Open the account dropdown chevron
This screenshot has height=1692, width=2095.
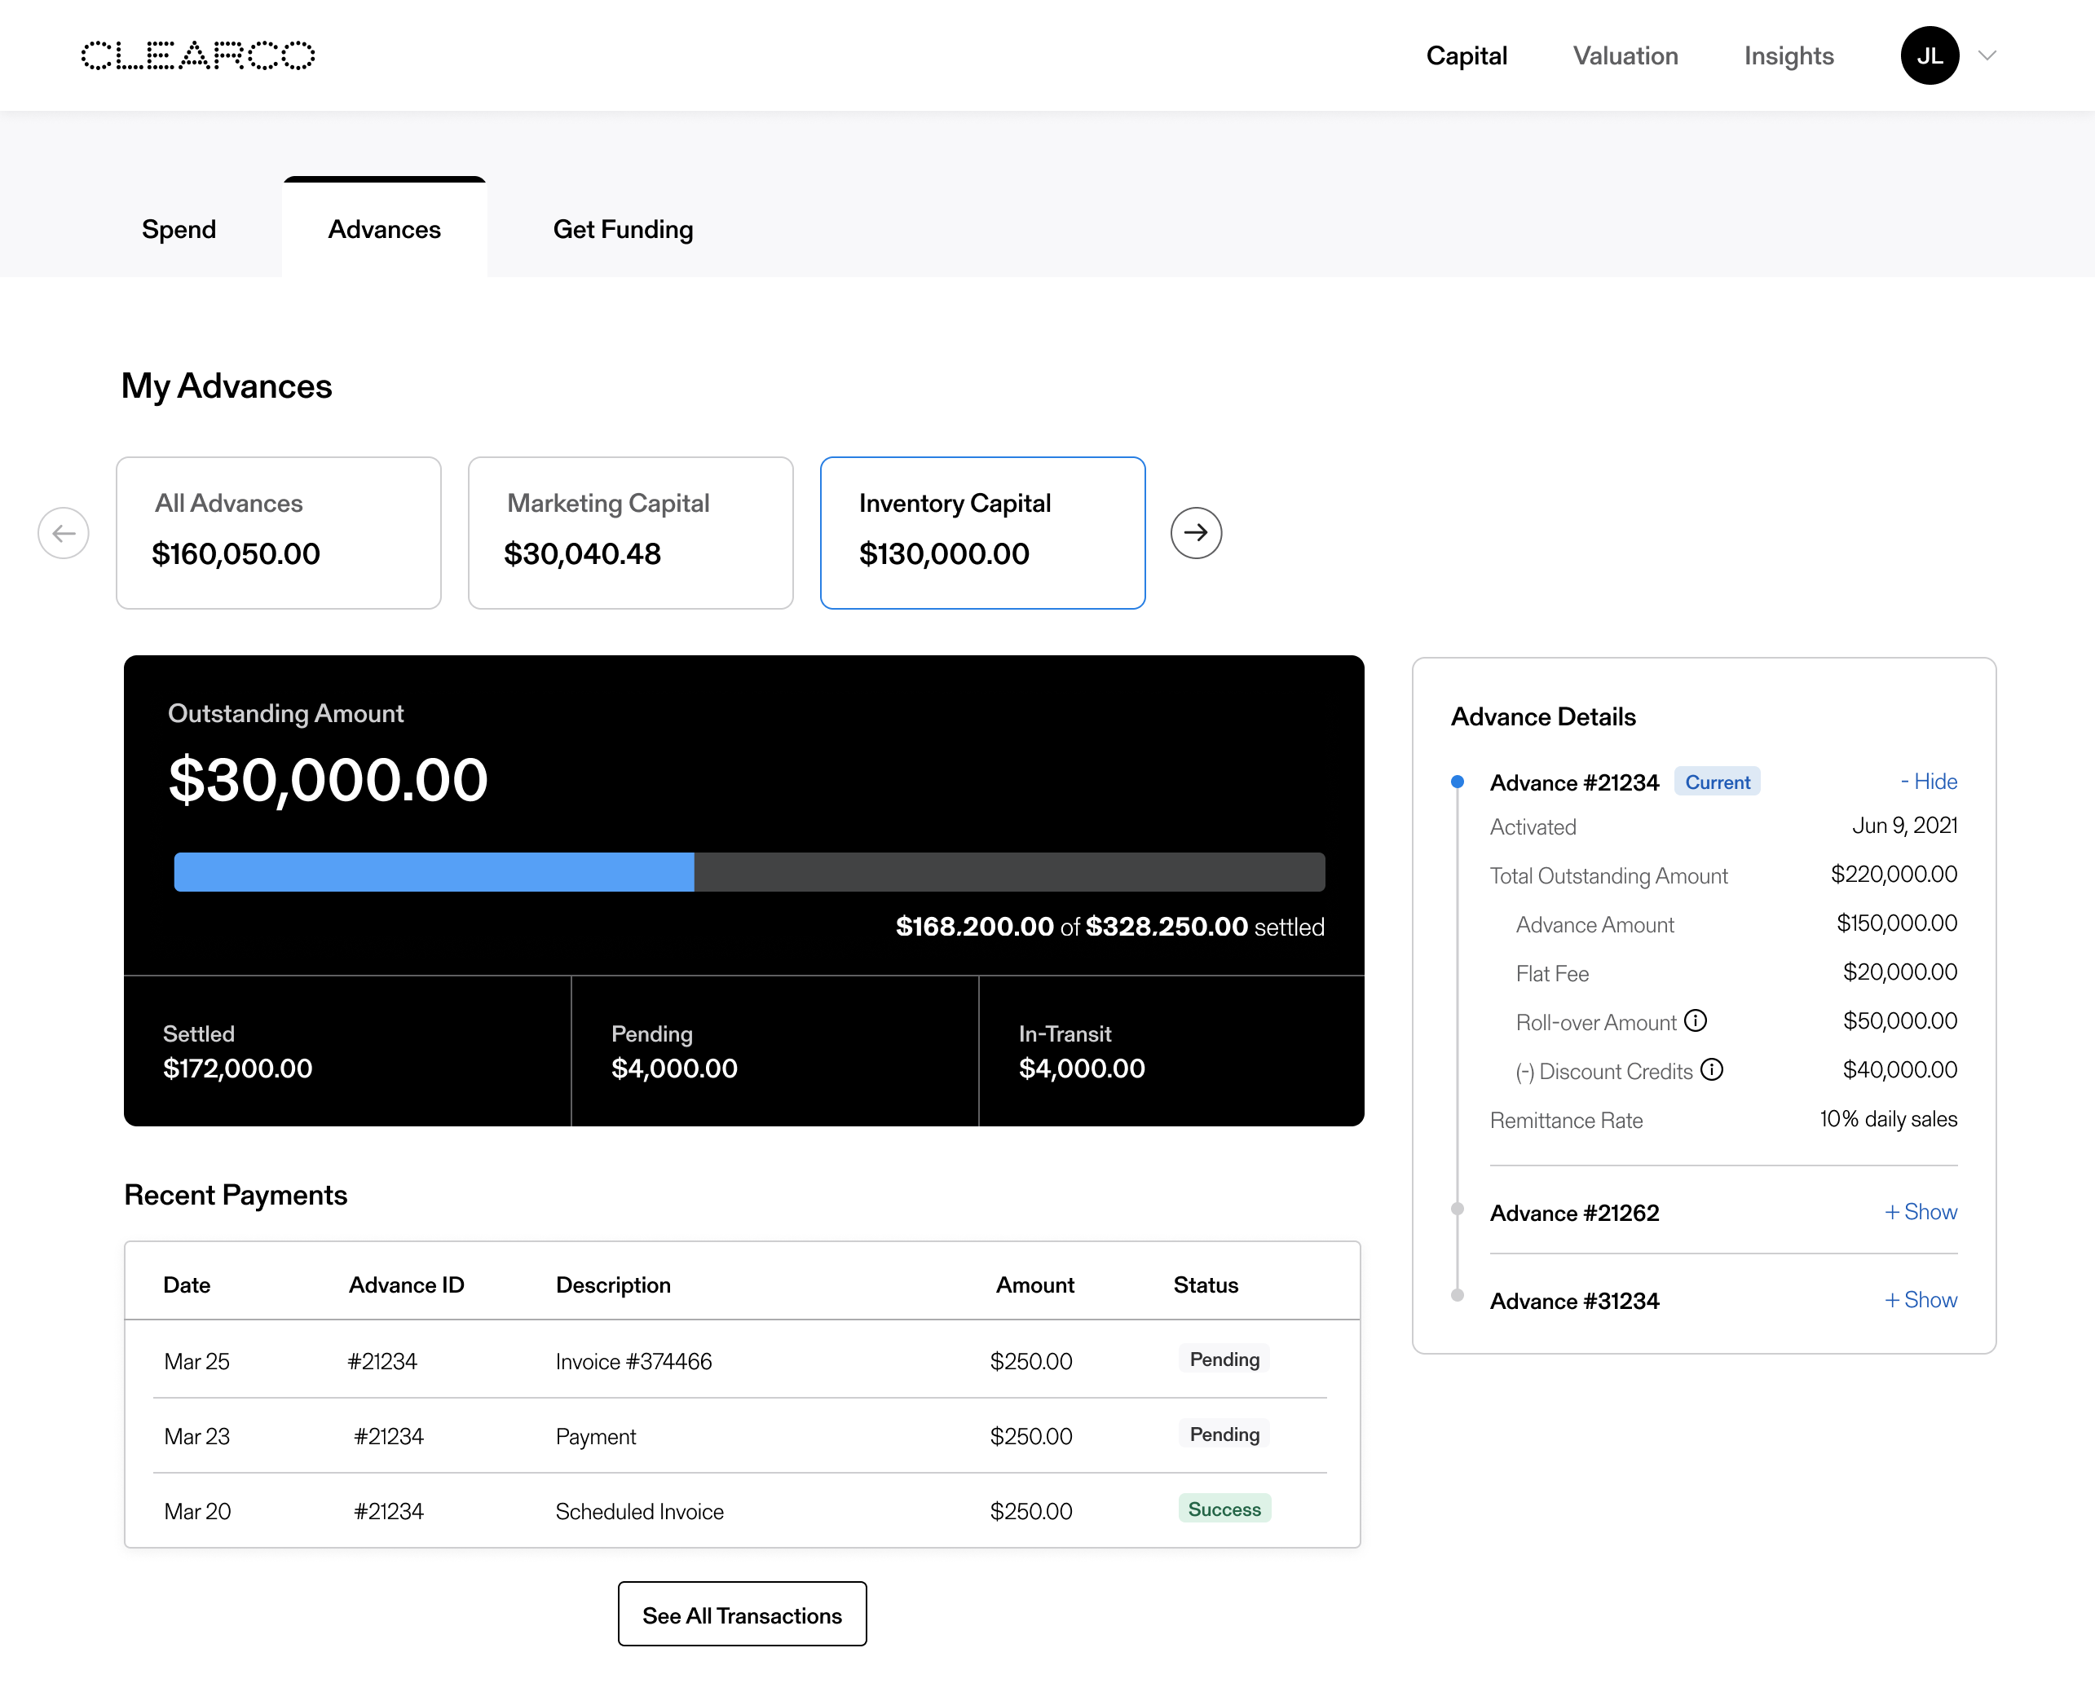[1987, 55]
